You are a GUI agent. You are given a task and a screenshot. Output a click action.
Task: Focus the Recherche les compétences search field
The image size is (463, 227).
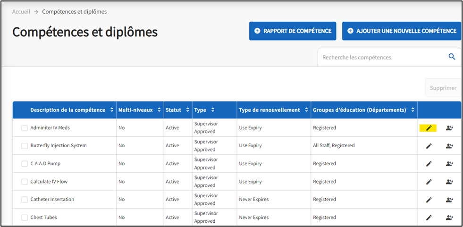point(381,57)
